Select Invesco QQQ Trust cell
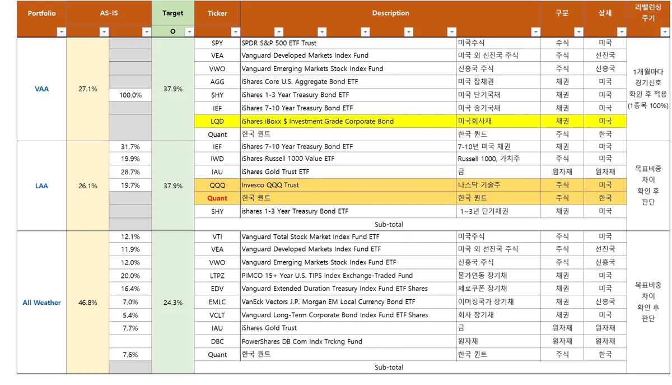The height and width of the screenshot is (385, 672). tap(348, 185)
